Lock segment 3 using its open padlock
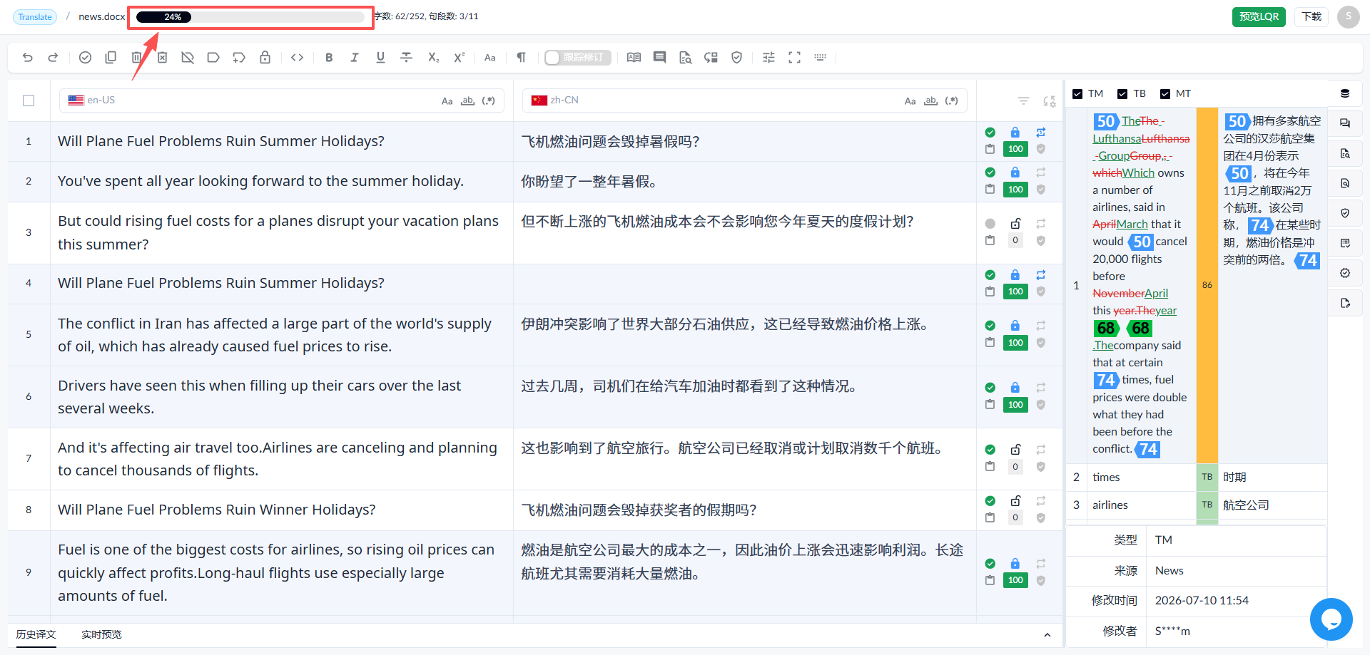 pyautogui.click(x=1015, y=223)
